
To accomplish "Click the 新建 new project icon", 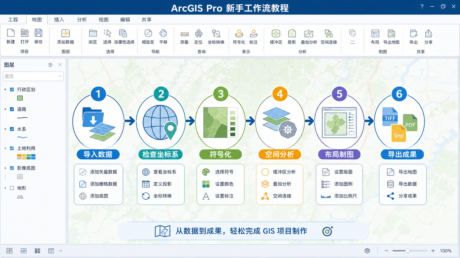I will 11,33.
